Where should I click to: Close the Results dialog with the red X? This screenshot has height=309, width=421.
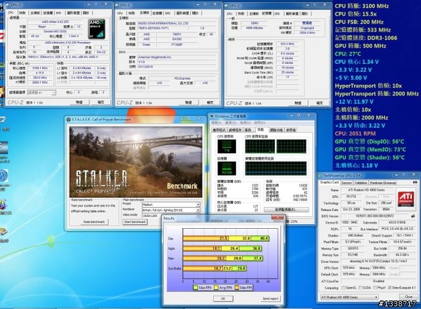pos(278,218)
